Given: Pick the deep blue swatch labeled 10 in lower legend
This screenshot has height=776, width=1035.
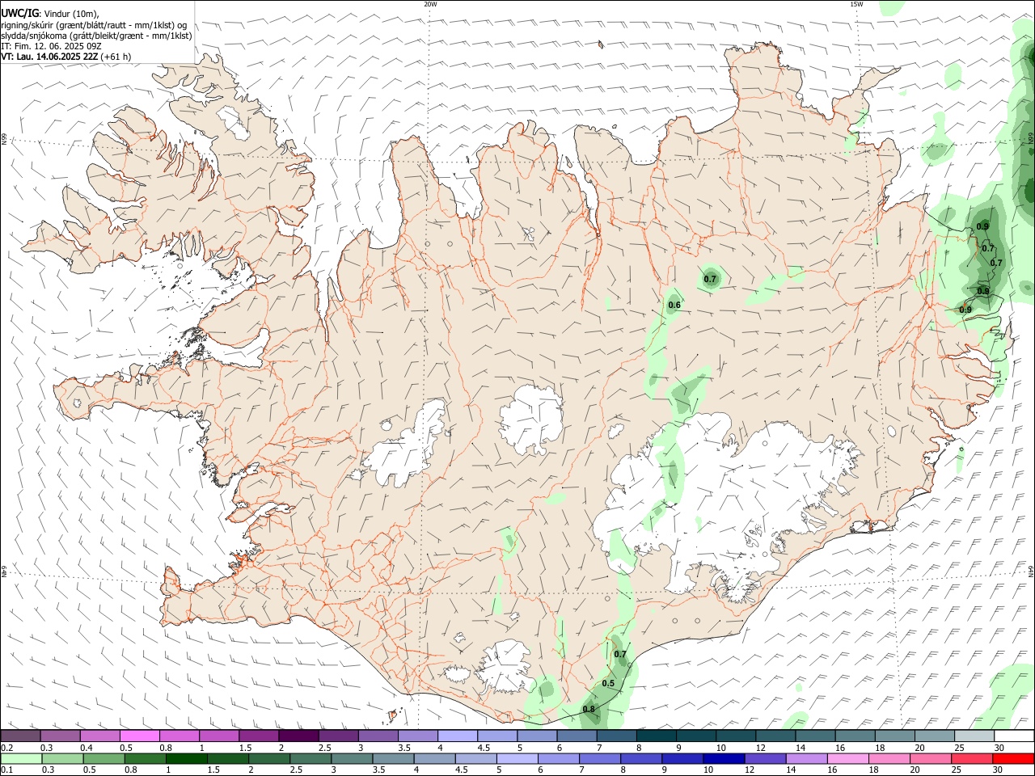Looking at the screenshot, I should pyautogui.click(x=724, y=758).
